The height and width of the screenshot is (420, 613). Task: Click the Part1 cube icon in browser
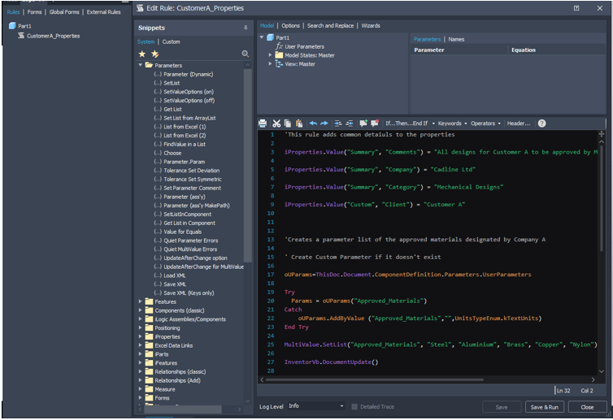pyautogui.click(x=12, y=26)
